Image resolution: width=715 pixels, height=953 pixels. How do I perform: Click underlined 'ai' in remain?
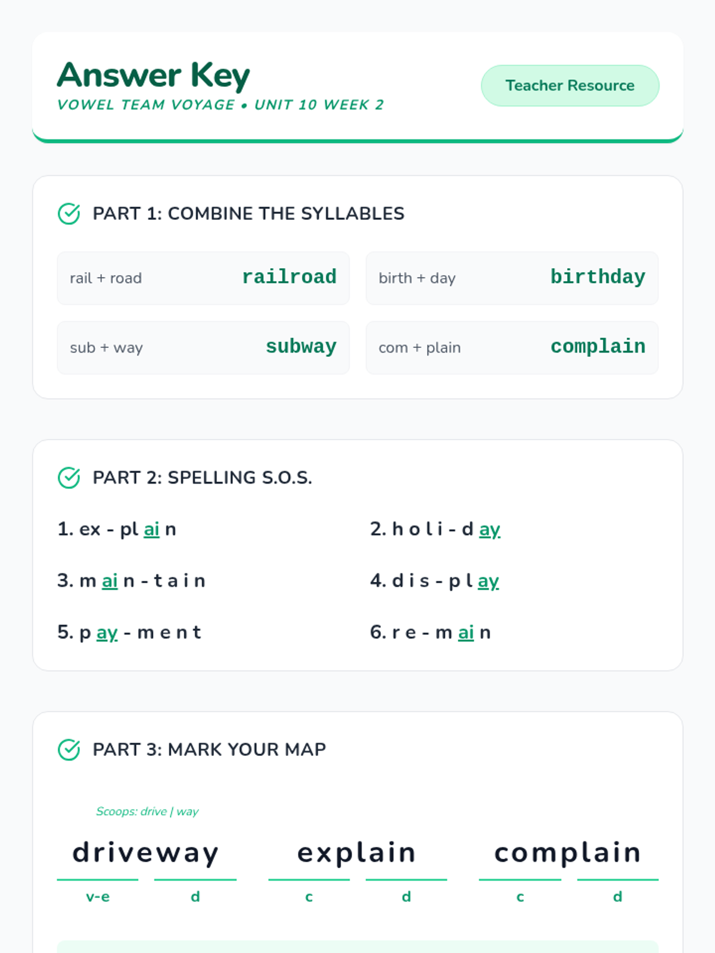click(x=466, y=633)
